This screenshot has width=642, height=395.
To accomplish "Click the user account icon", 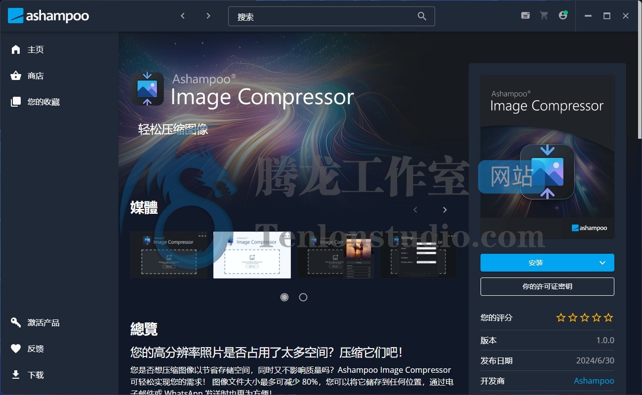I will pyautogui.click(x=562, y=15).
